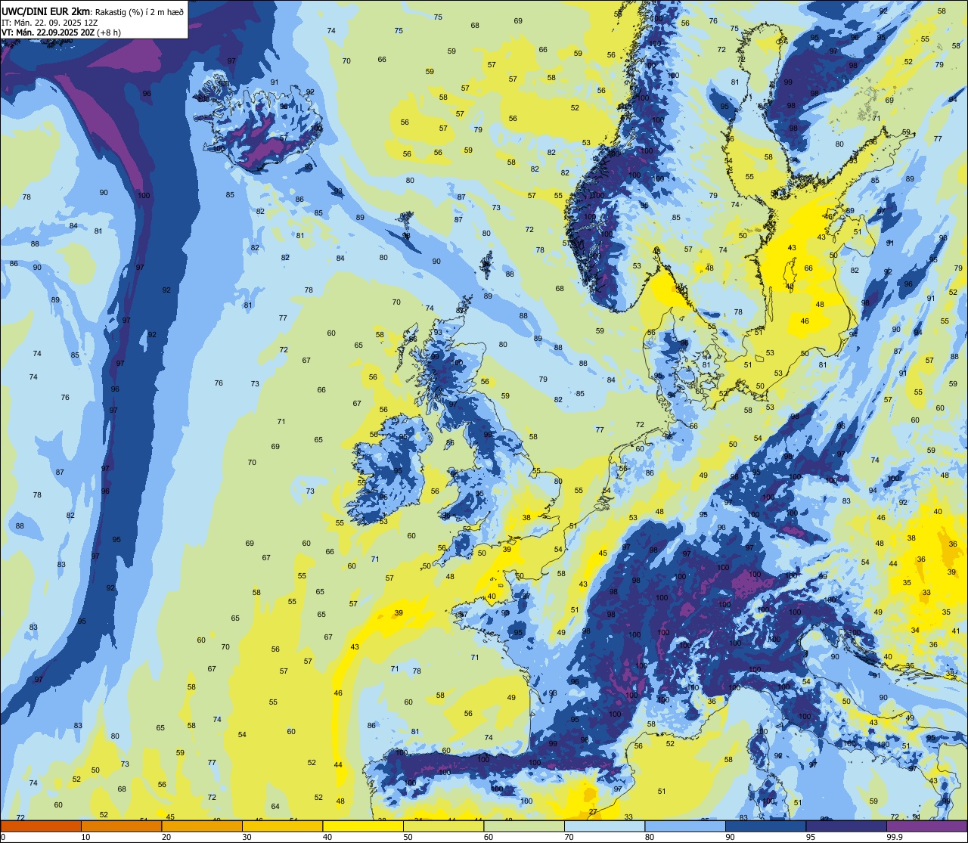This screenshot has height=843, width=968.
Task: Click the legend tick label 80
Action: point(650,837)
